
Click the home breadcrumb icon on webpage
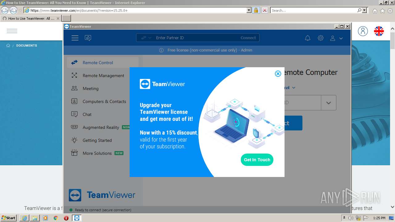[x=8, y=46]
